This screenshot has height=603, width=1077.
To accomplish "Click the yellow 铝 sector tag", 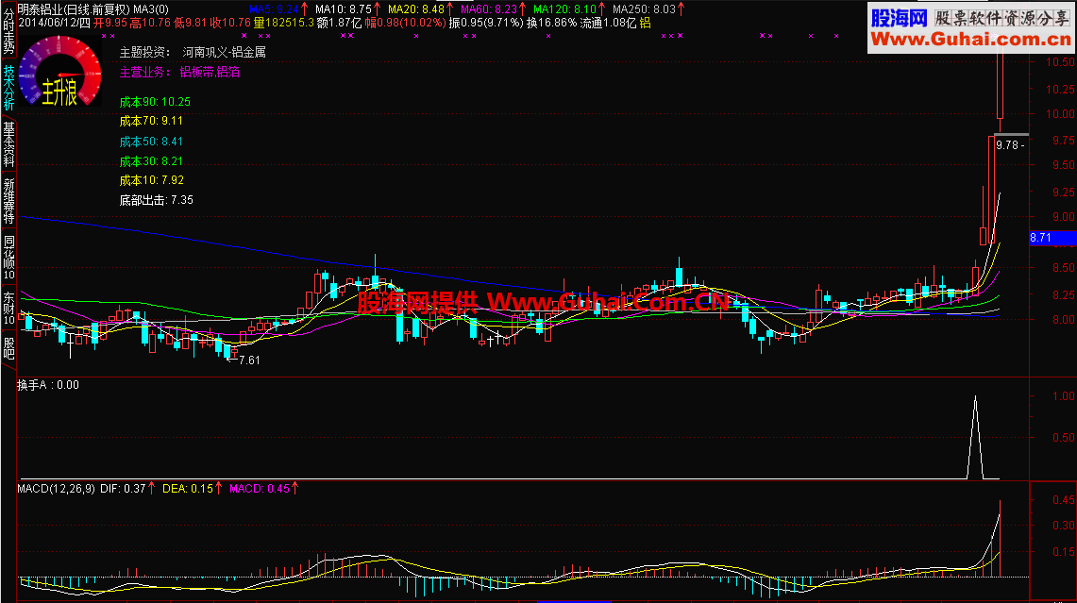I will [645, 23].
